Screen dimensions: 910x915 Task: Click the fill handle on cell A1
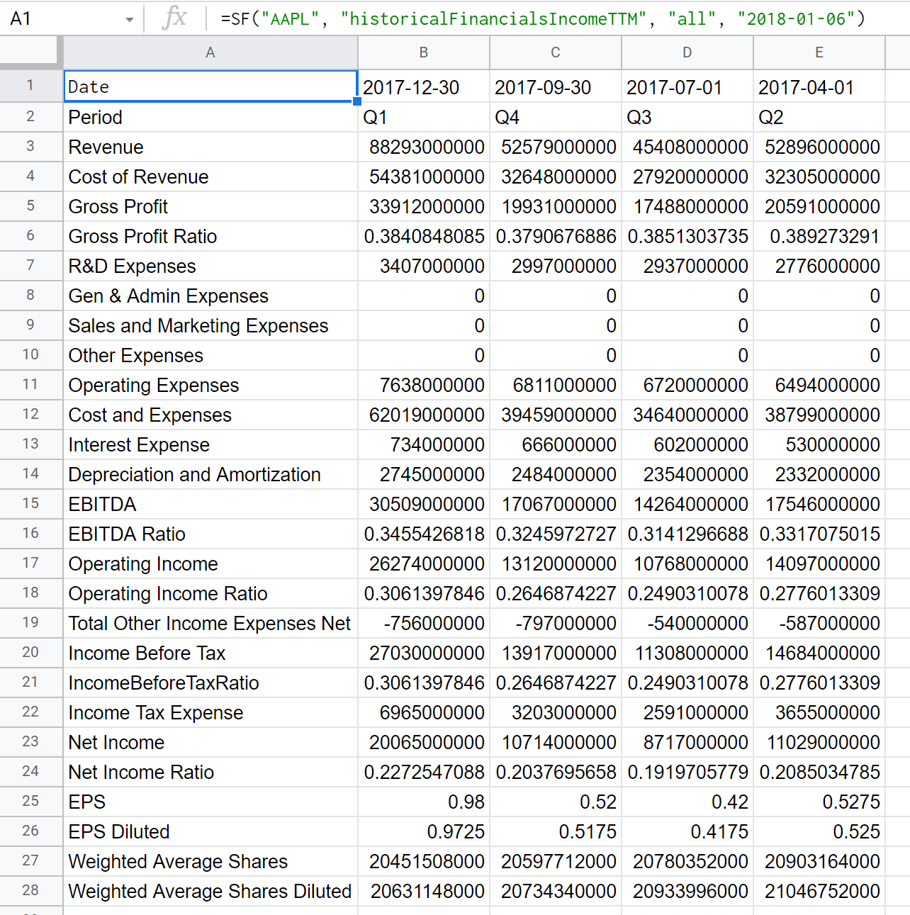point(357,101)
